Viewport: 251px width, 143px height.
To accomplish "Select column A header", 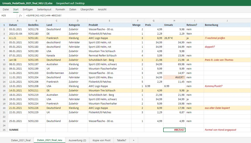I will pos(18,21).
